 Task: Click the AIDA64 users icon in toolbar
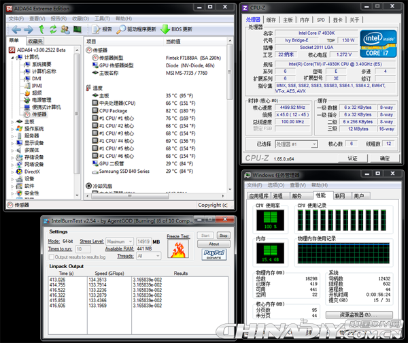click(65, 29)
